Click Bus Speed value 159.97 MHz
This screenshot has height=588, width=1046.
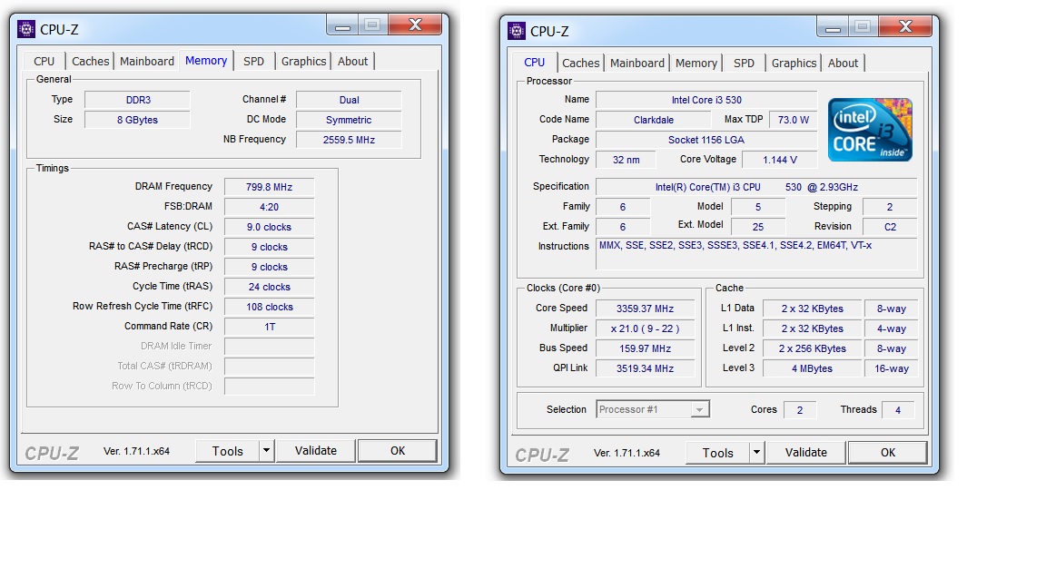tap(645, 348)
